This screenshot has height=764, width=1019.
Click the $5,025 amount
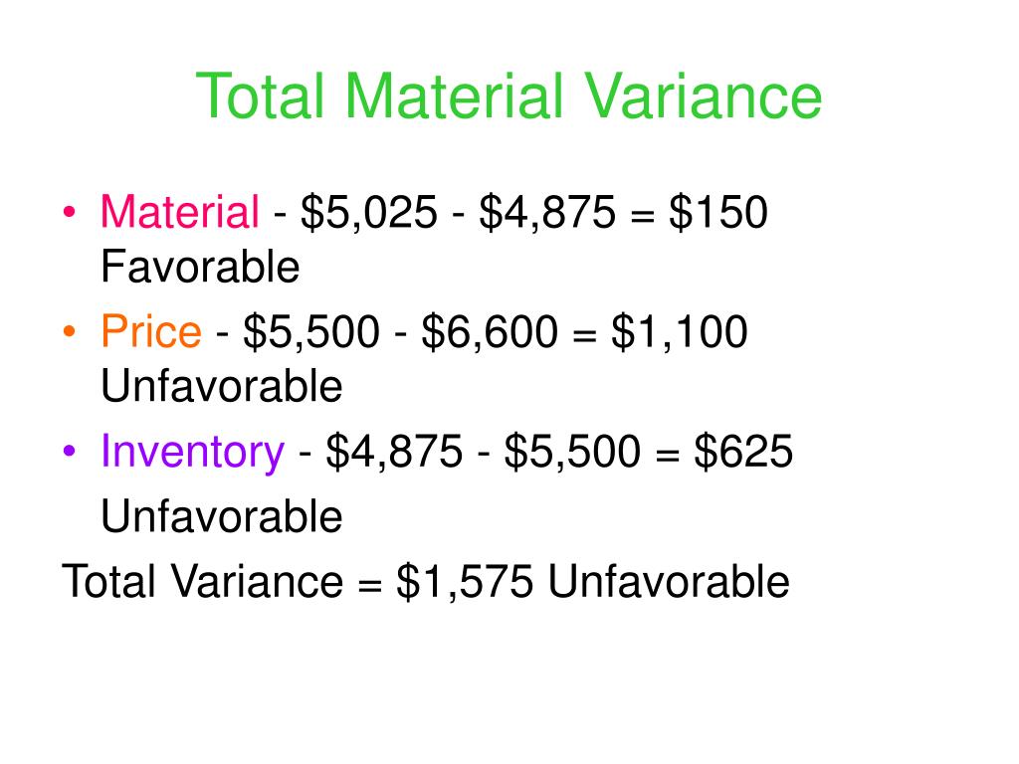point(368,213)
